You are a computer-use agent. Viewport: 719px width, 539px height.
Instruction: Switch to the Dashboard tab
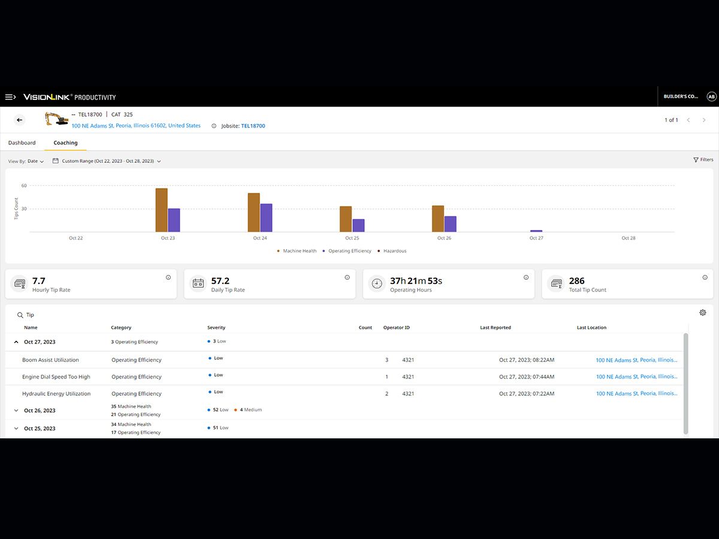pos(22,143)
